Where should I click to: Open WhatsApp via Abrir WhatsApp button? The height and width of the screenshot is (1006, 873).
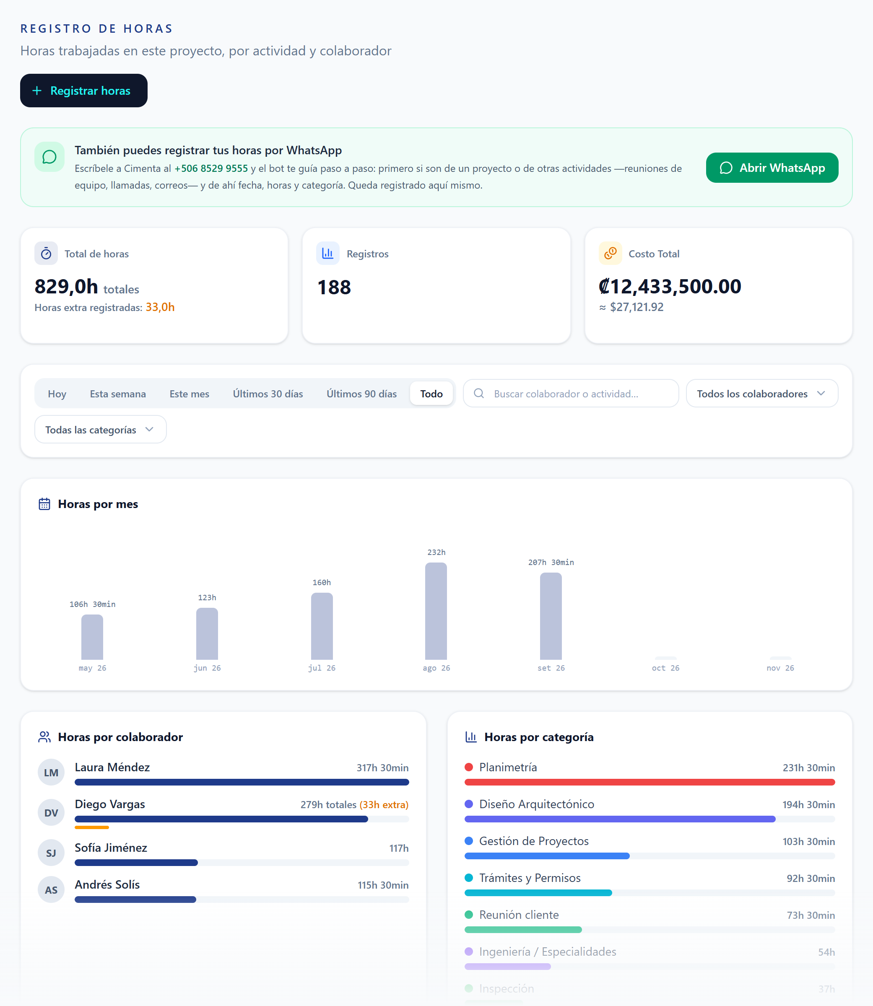tap(772, 168)
